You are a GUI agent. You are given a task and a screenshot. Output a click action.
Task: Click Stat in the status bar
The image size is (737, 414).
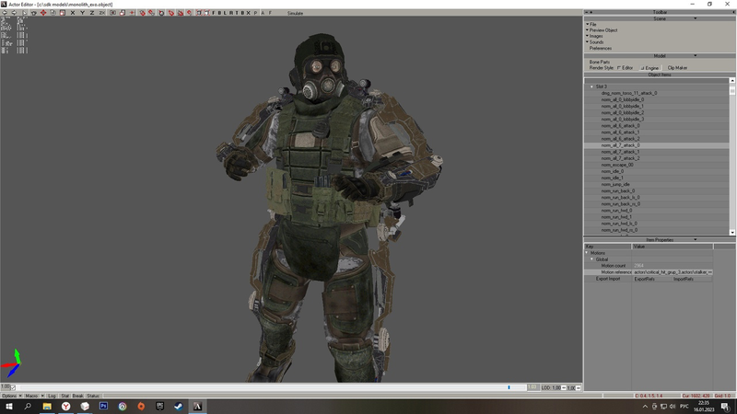[64, 397]
